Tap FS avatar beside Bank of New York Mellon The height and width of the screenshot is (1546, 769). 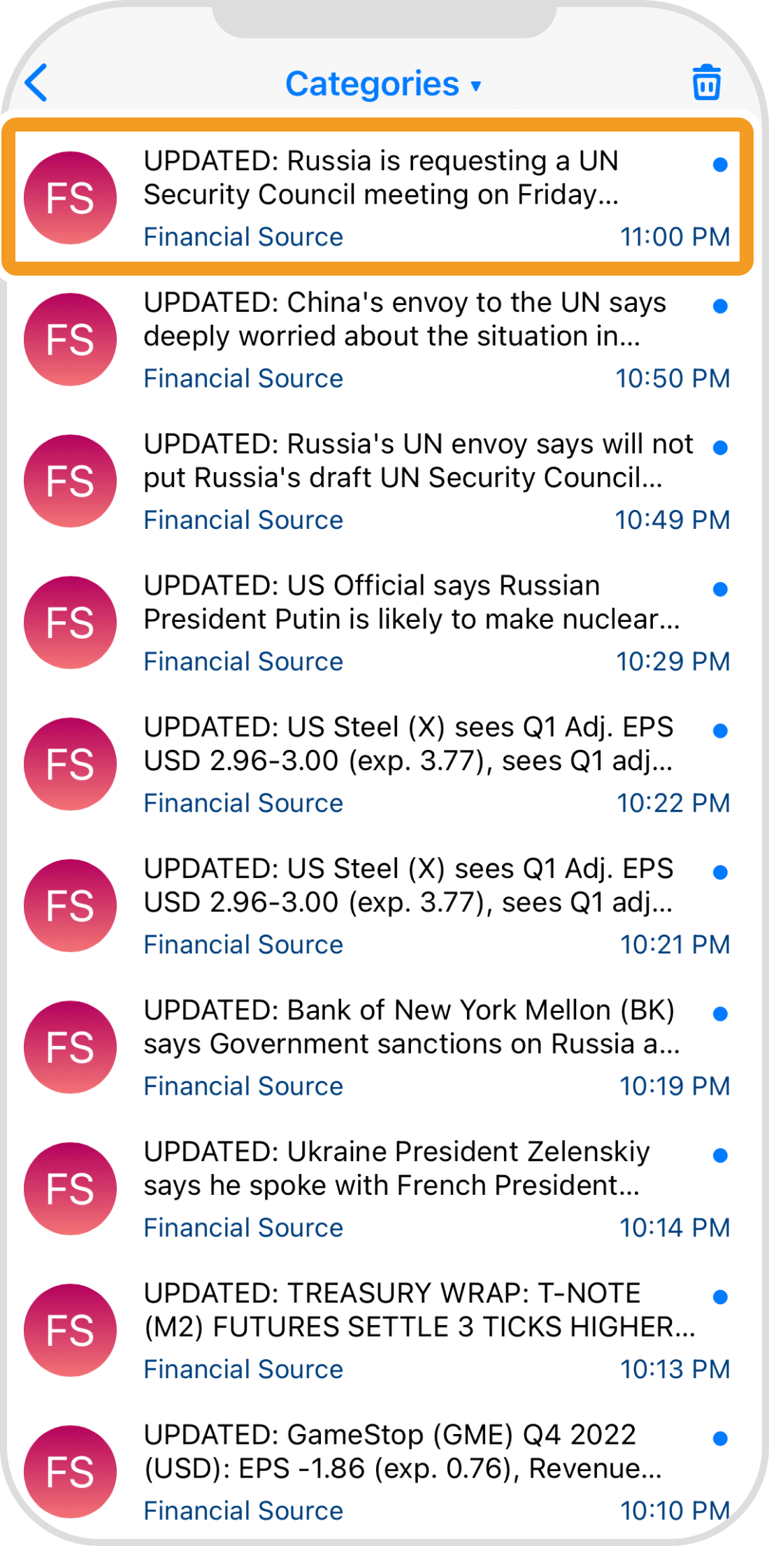[70, 1047]
